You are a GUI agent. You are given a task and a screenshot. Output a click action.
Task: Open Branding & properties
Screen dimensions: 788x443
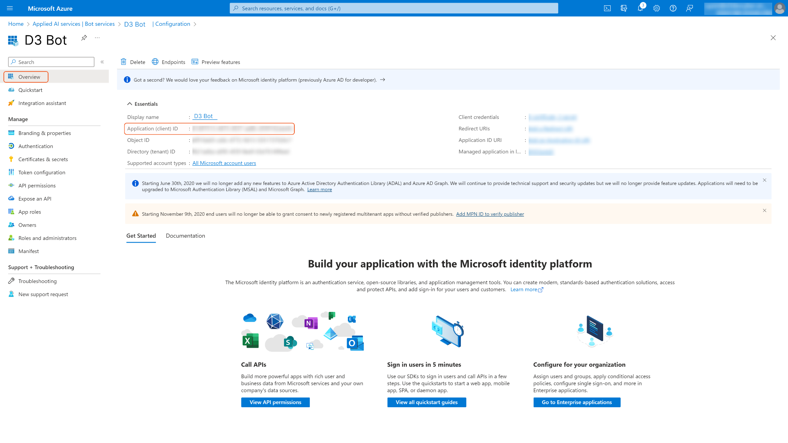(45, 133)
